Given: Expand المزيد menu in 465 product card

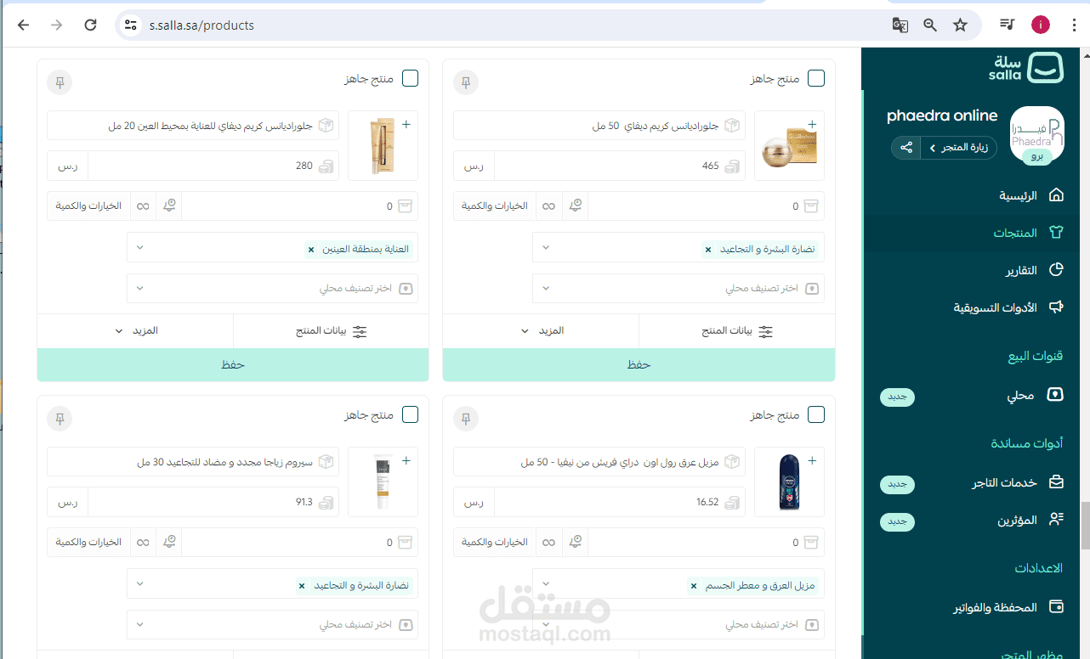Looking at the screenshot, I should click(542, 330).
